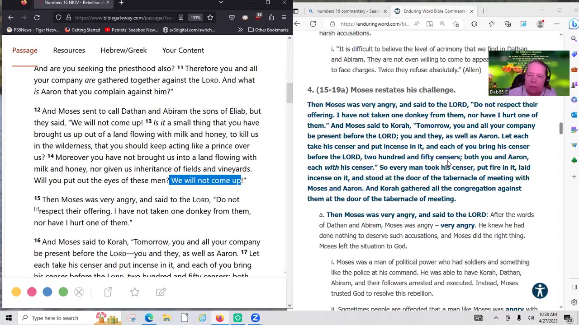Open the PSBNews - Tiger Network bookmark
Viewport: 579px width, 325px height.
[x=33, y=30]
